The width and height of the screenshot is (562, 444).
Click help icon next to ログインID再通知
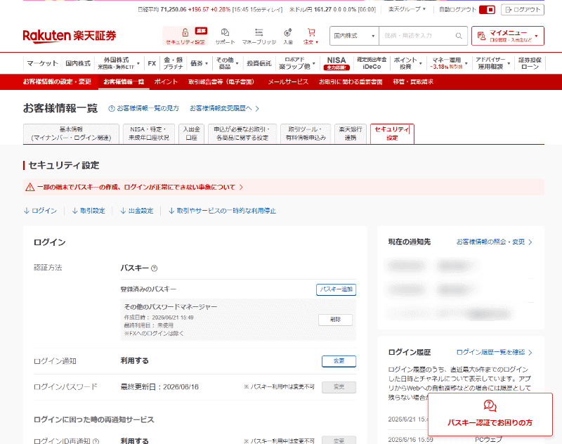(96, 441)
